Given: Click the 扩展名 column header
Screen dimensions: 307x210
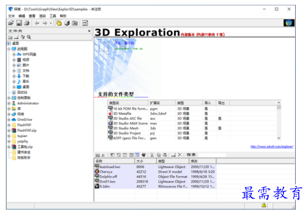Looking at the screenshot, I should tap(162, 103).
